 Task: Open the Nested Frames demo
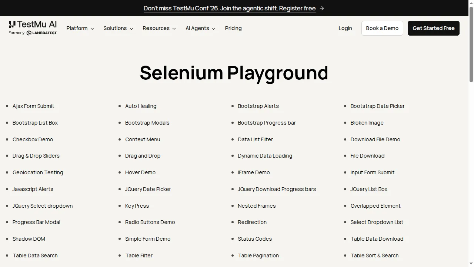tap(257, 206)
